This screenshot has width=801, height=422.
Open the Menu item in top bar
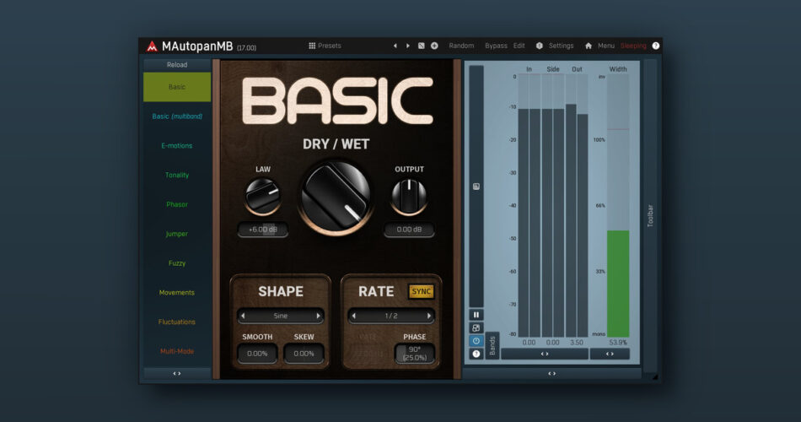(606, 46)
